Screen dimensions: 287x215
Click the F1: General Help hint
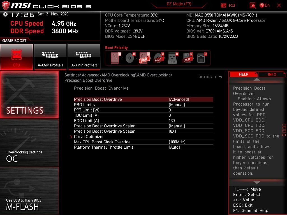click(251, 211)
